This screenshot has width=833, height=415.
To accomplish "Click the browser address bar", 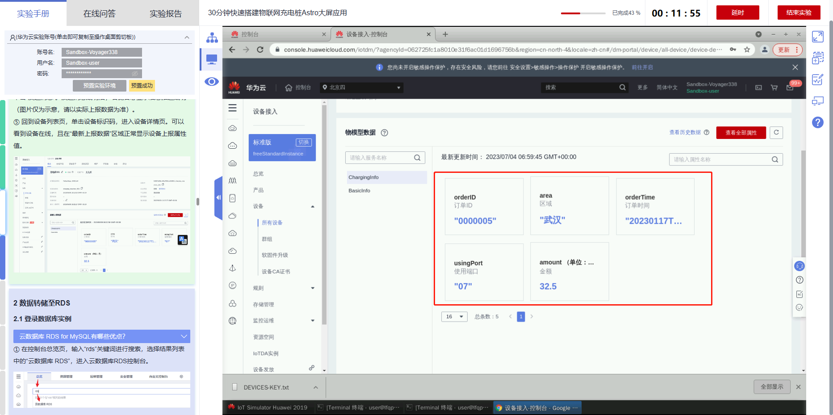I will tap(503, 50).
